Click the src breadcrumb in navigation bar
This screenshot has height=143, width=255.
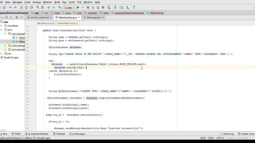pyautogui.click(x=45, y=13)
